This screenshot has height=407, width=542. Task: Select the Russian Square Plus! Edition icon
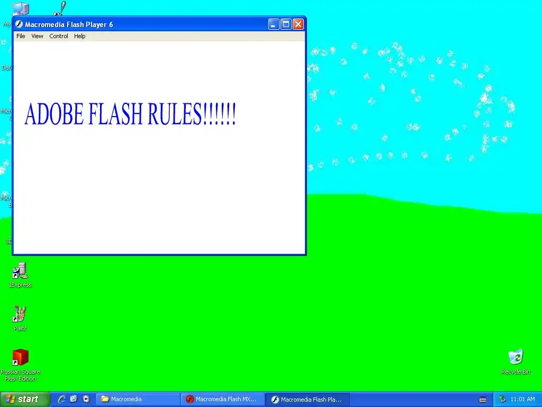click(x=20, y=365)
